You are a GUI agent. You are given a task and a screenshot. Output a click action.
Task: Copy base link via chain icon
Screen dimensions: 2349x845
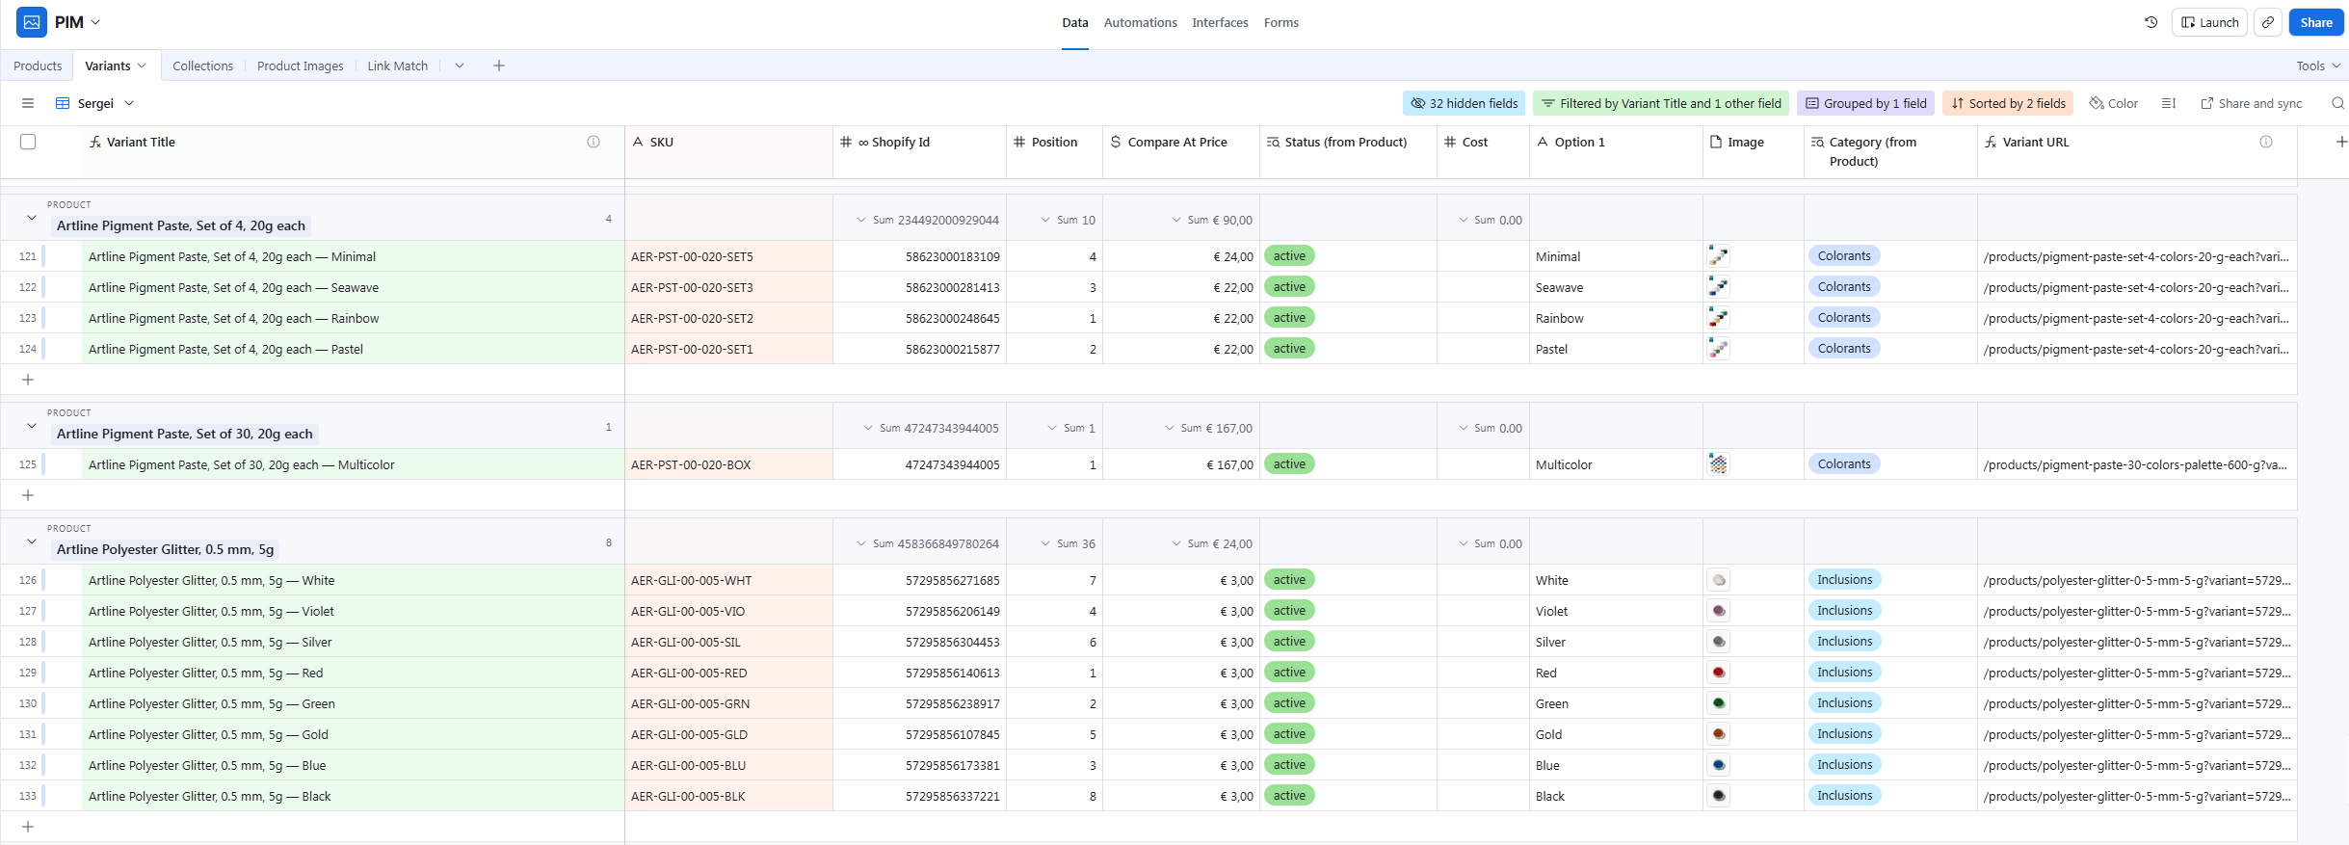pos(2268,22)
